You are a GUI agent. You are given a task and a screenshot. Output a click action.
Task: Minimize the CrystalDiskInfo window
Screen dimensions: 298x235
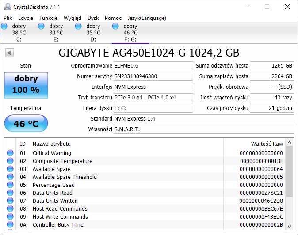pos(247,7)
